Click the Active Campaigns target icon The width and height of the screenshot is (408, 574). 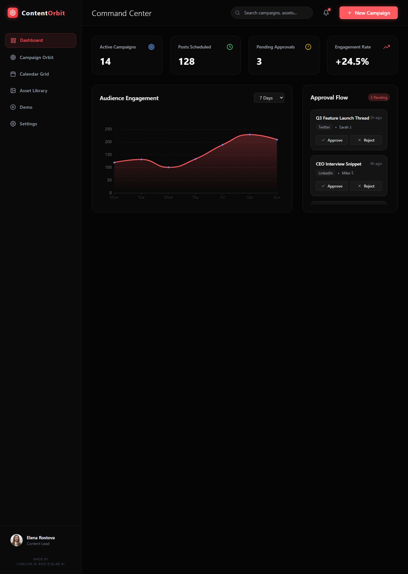pyautogui.click(x=151, y=47)
